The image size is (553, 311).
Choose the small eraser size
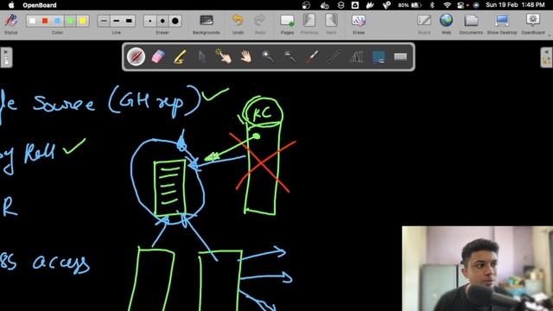coord(149,21)
